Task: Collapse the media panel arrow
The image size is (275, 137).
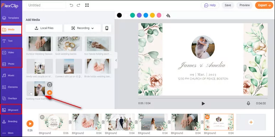Action: click(x=116, y=60)
